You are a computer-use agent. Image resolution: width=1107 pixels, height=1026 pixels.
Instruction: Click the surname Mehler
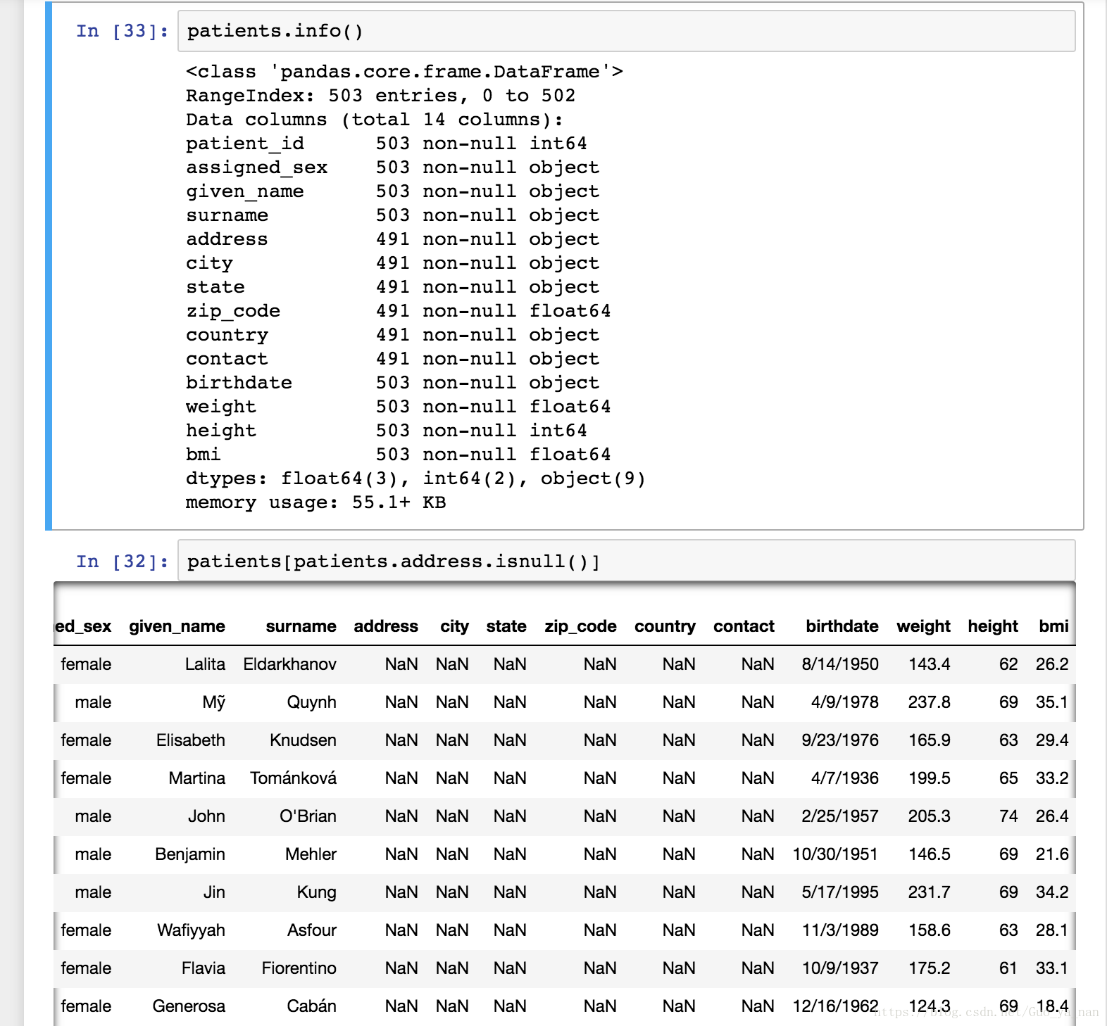click(x=311, y=854)
